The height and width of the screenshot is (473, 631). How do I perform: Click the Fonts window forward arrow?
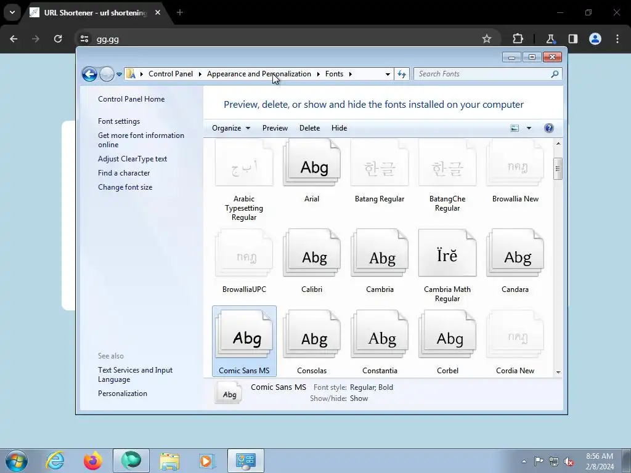click(107, 74)
